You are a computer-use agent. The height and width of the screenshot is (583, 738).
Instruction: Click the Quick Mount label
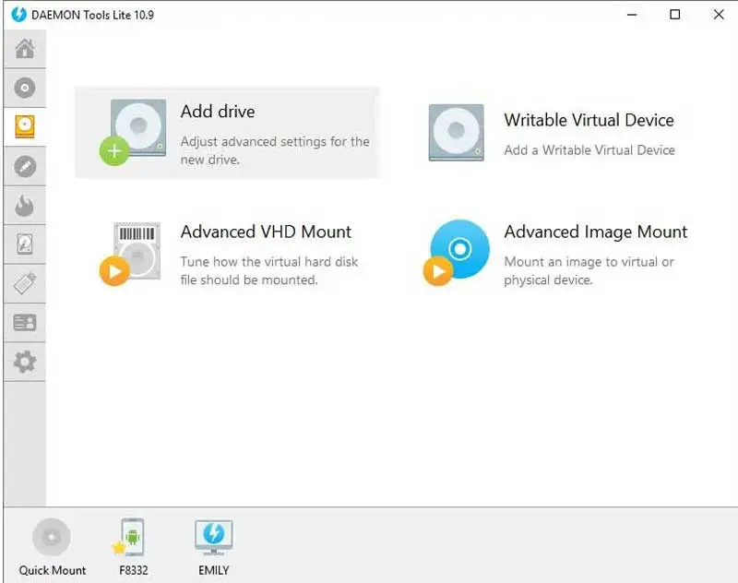(53, 570)
